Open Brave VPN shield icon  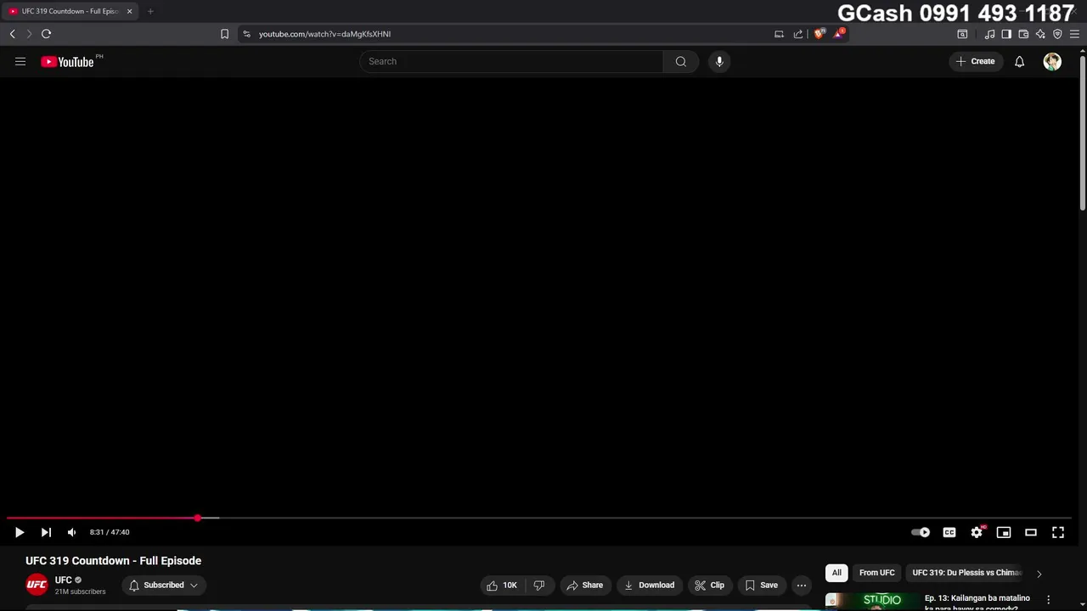point(1057,34)
